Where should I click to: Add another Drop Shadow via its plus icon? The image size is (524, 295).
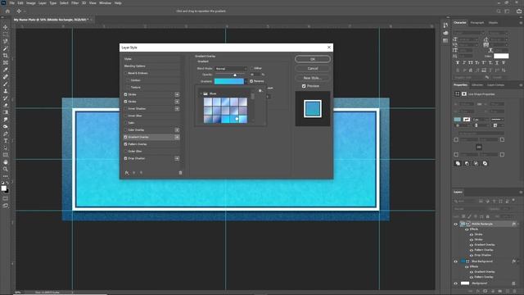pyautogui.click(x=177, y=158)
